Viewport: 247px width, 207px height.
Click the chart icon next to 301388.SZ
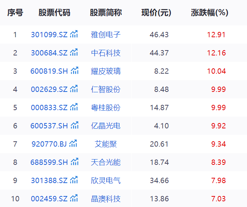point(74,180)
